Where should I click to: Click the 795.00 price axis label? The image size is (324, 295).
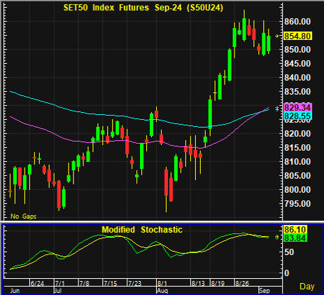[297, 204]
